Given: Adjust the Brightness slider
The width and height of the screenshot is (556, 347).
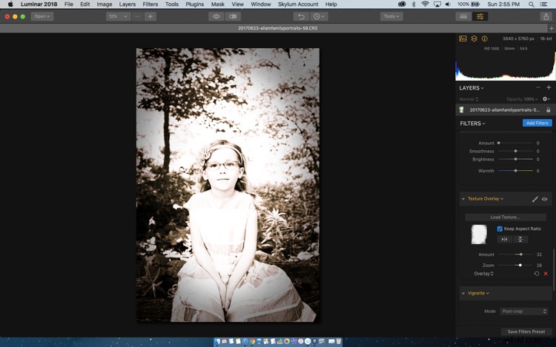Looking at the screenshot, I should tap(515, 159).
